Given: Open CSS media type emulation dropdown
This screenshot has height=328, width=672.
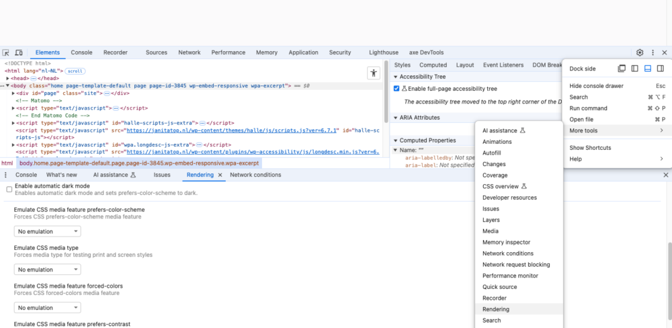Looking at the screenshot, I should (x=48, y=270).
